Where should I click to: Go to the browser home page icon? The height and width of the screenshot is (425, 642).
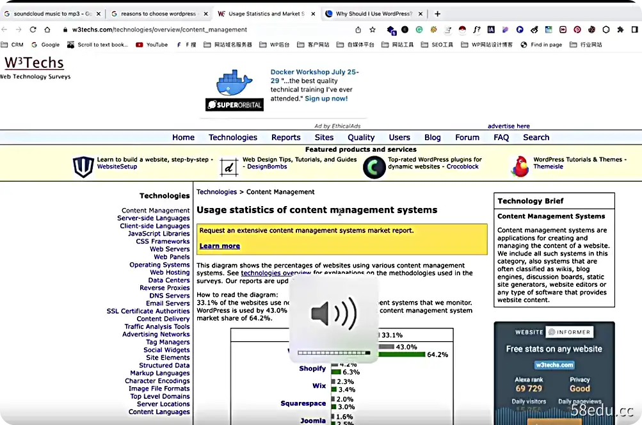pyautogui.click(x=47, y=29)
